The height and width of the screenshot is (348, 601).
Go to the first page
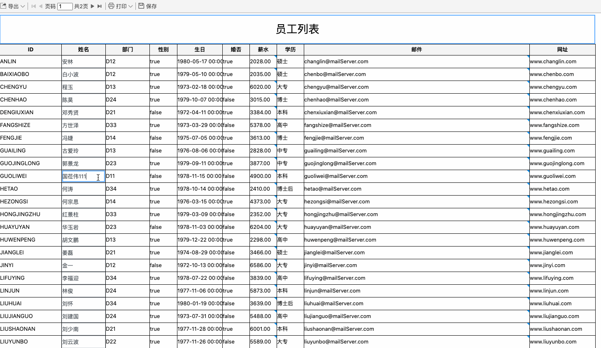(x=33, y=6)
